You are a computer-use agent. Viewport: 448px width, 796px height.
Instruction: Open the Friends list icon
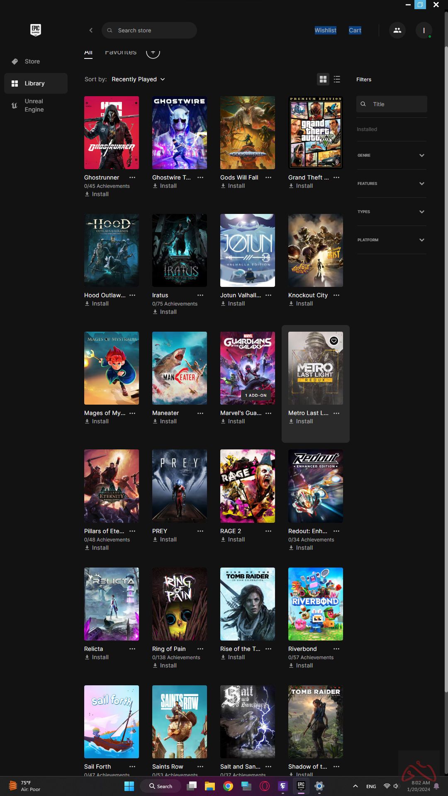coord(397,30)
